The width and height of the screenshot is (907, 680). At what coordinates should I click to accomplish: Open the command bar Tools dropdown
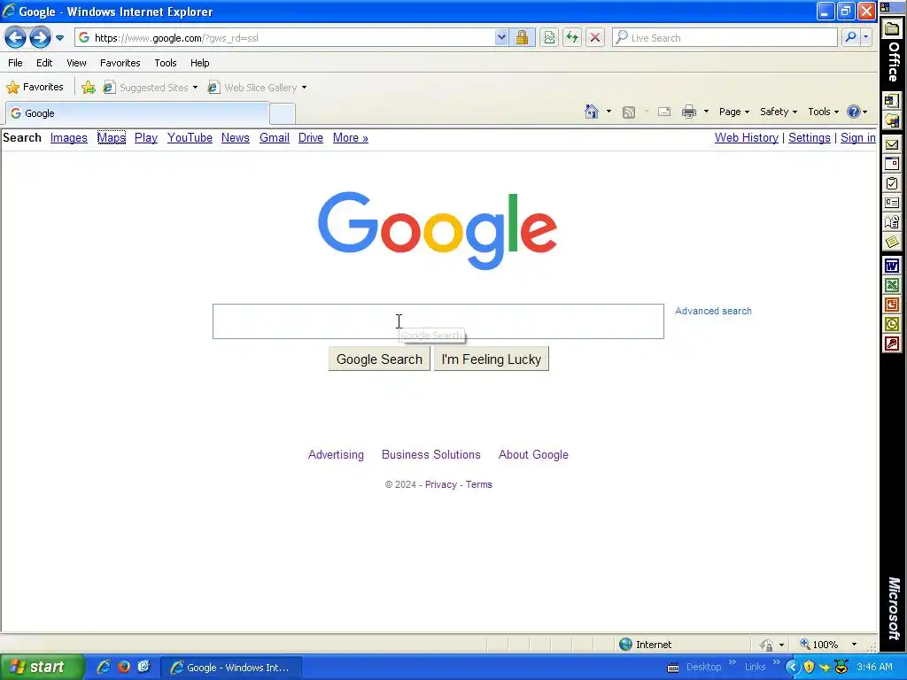tap(823, 112)
